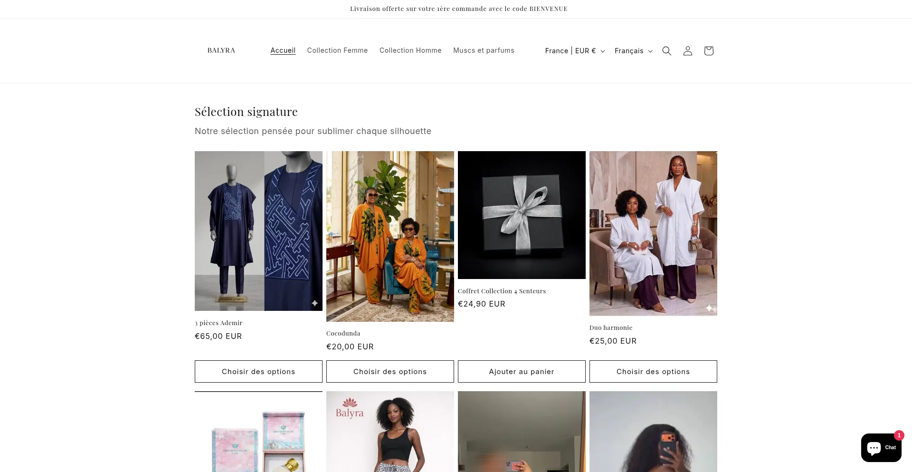
Task: Click the €20,00 EUR price text
Action: click(350, 347)
